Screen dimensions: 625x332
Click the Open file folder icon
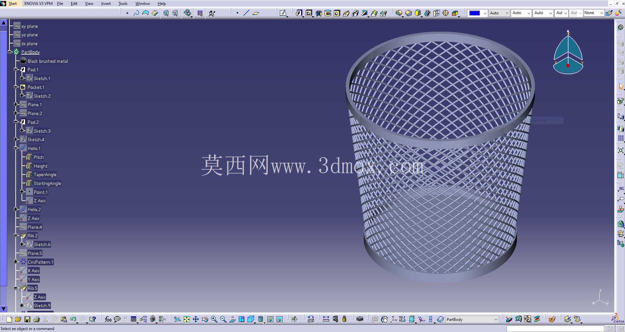[x=18, y=319]
